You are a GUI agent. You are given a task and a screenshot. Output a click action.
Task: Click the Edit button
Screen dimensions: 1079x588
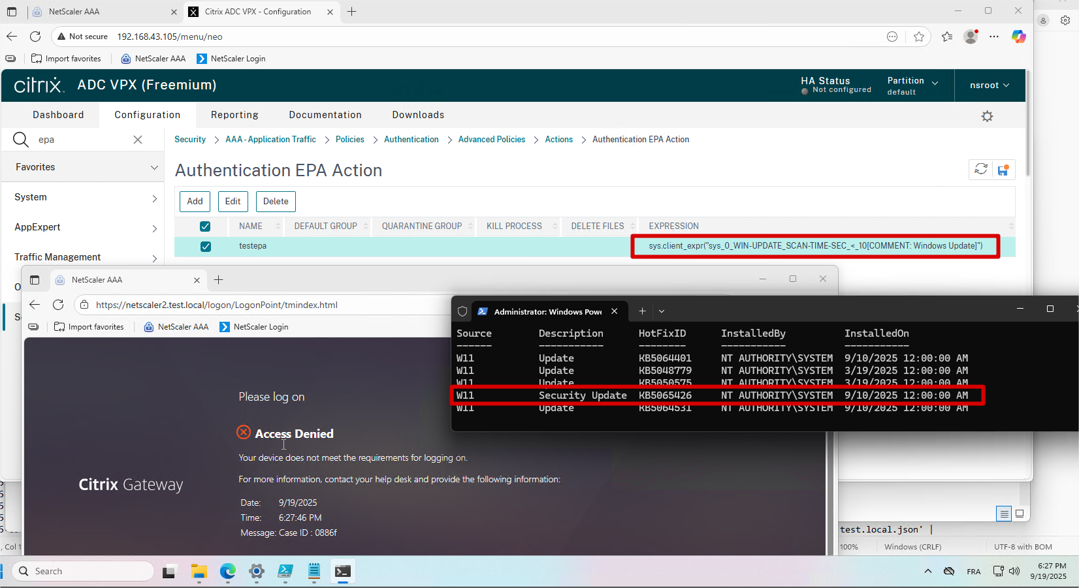coord(233,202)
